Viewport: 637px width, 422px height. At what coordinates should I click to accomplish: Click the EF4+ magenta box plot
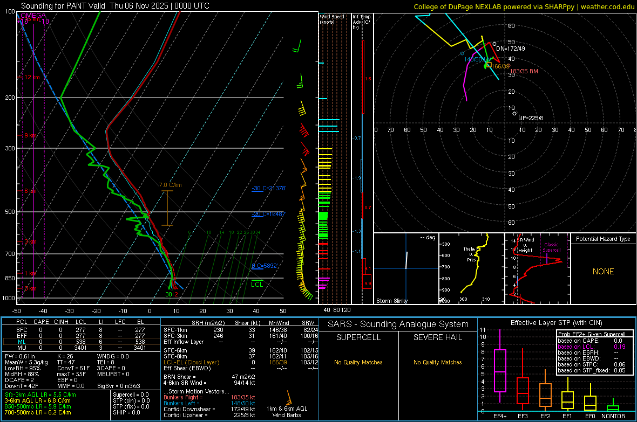pos(500,370)
